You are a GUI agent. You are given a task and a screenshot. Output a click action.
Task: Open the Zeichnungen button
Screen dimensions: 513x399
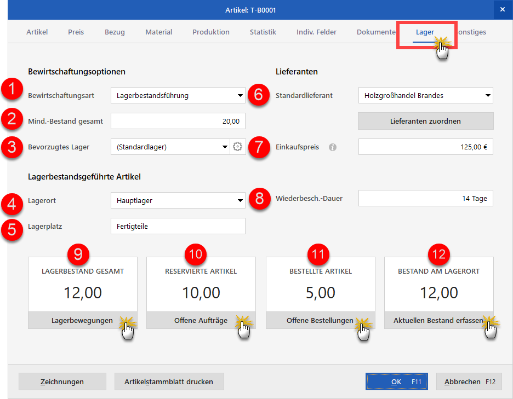62,381
